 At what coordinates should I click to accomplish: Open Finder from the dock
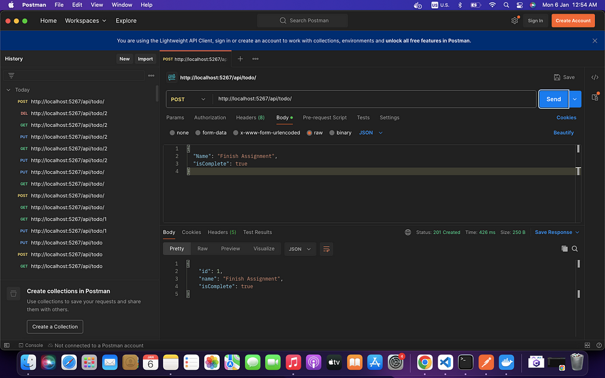(28, 362)
